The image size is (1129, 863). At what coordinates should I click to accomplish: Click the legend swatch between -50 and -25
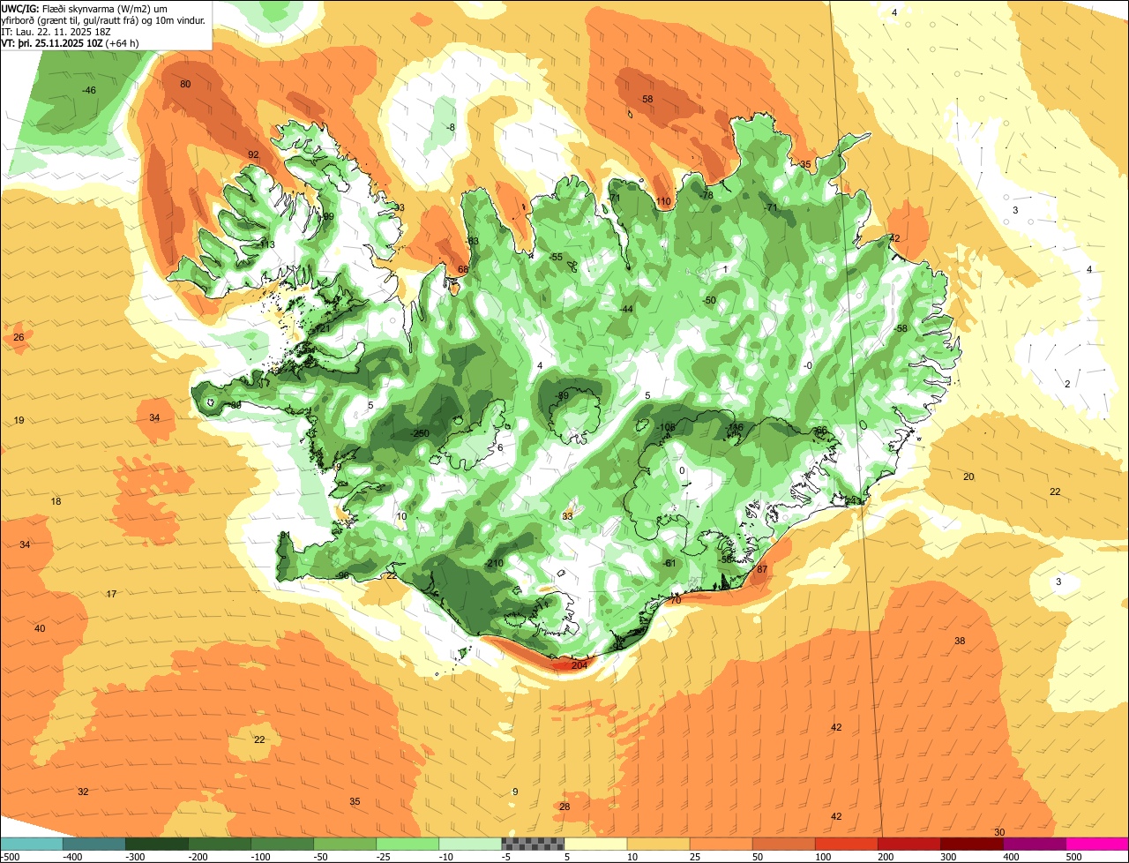pos(345,844)
